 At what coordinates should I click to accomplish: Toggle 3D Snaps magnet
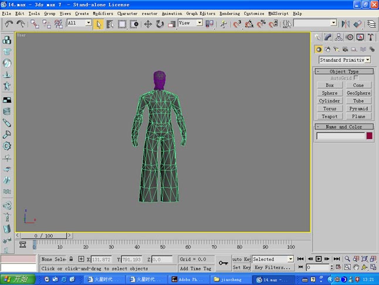pos(237,24)
